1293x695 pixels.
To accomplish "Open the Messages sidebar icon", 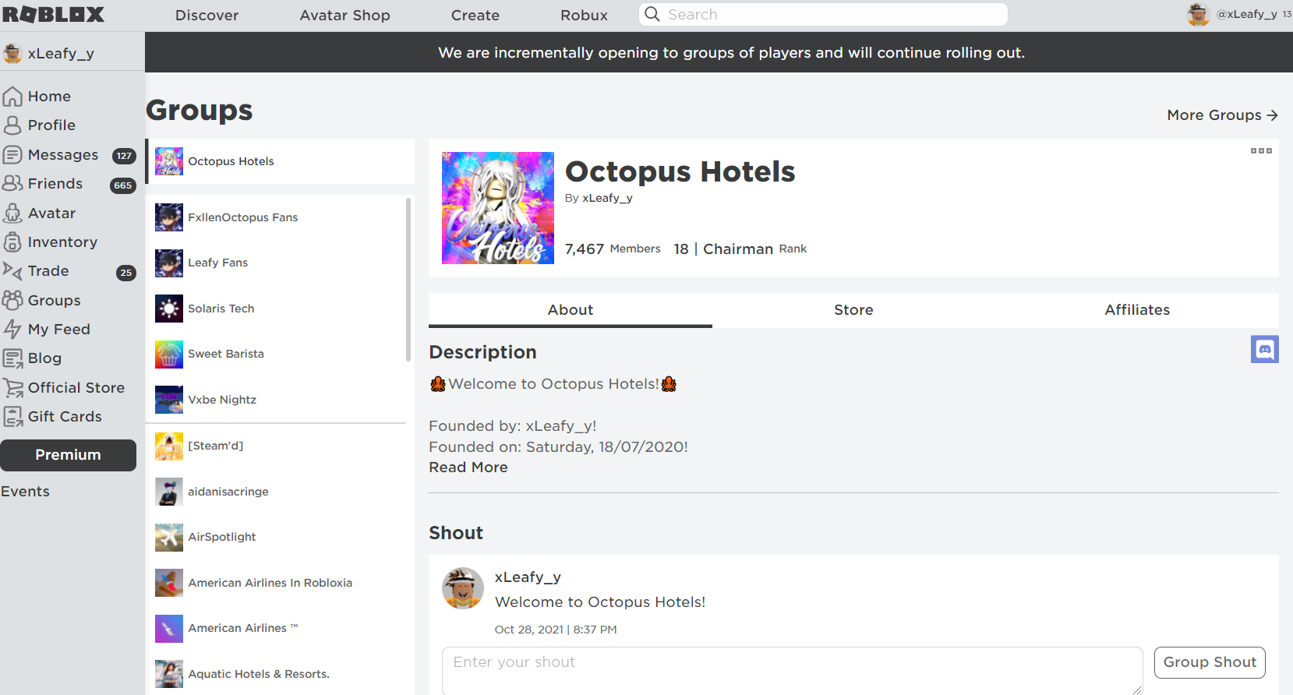I will (x=12, y=154).
